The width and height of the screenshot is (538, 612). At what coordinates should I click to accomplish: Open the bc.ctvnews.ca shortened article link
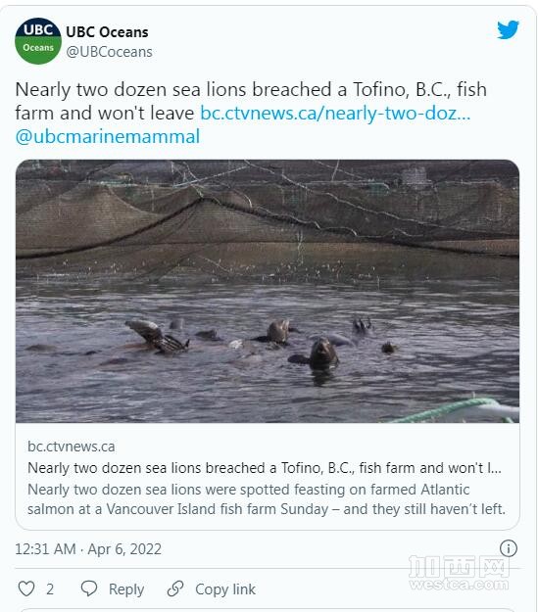point(335,114)
